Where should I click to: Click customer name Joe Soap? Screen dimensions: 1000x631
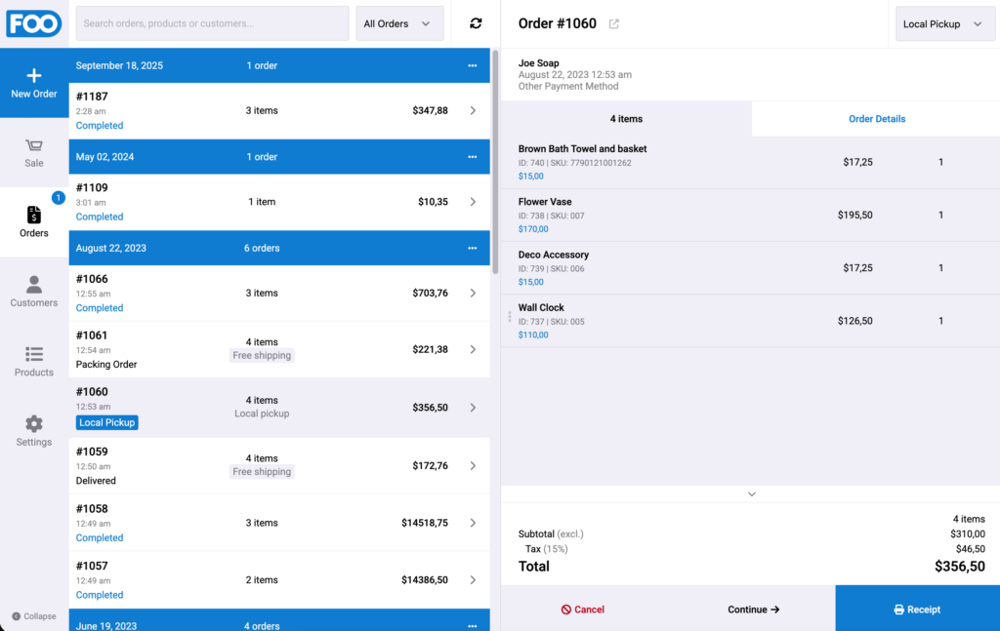coord(538,63)
